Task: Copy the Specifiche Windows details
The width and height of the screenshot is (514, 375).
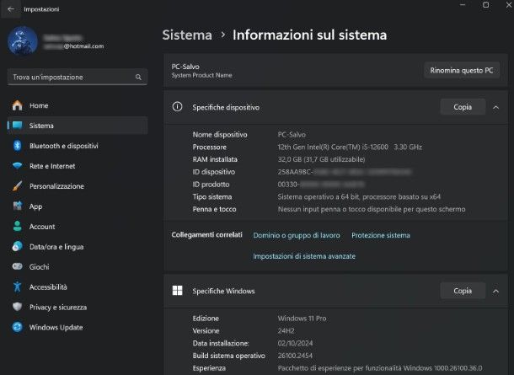Action: click(x=463, y=291)
